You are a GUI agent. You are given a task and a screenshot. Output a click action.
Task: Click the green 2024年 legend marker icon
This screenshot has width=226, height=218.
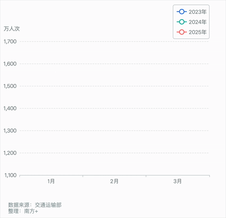click(182, 22)
